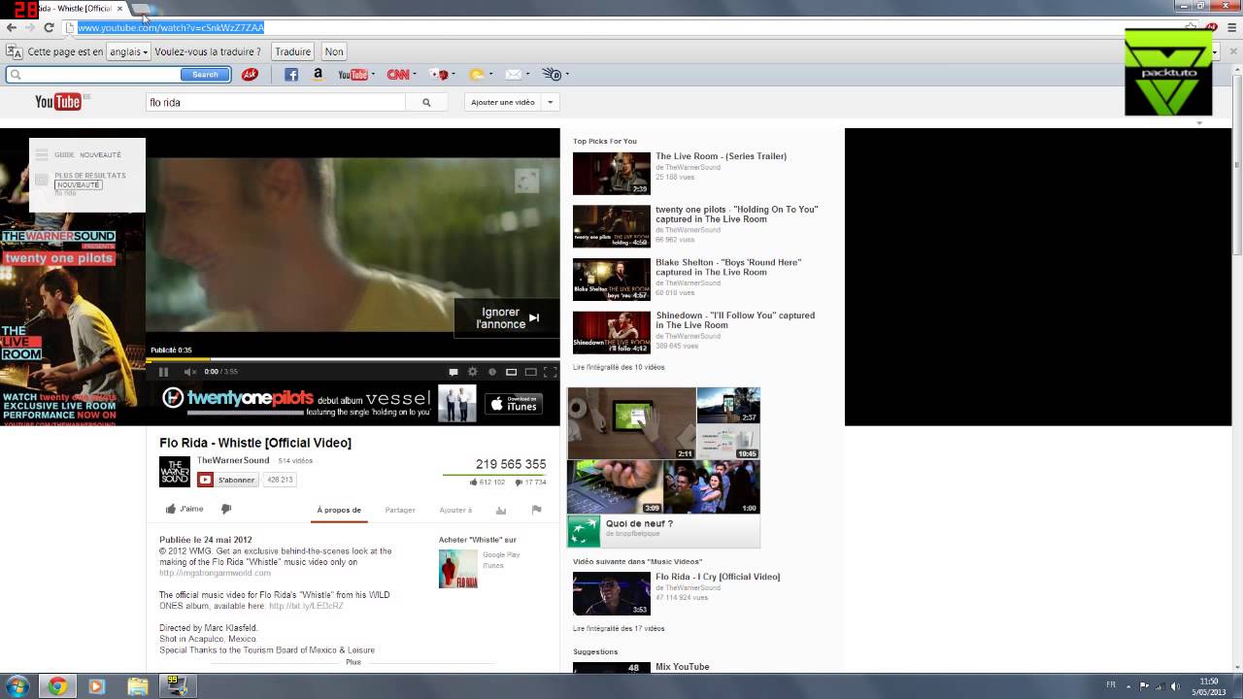Screen dimensions: 1243x699
Task: Open the YouTube toolbar dropdown
Action: [355, 75]
